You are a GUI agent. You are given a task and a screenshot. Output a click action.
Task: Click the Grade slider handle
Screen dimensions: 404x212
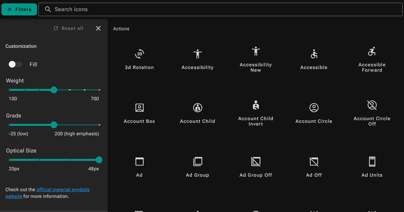(54, 125)
